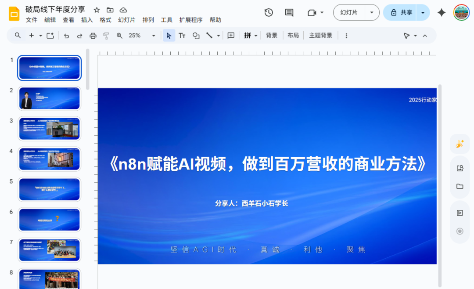This screenshot has width=474, height=289.
Task: Open the 布局 layout picker
Action: (x=293, y=36)
